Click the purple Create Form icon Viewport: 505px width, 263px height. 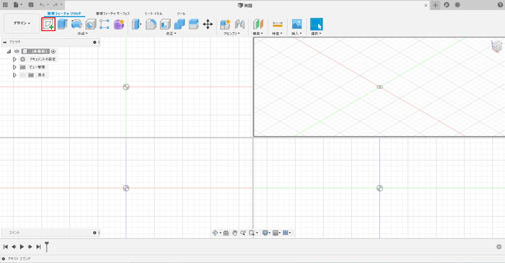[x=119, y=24]
